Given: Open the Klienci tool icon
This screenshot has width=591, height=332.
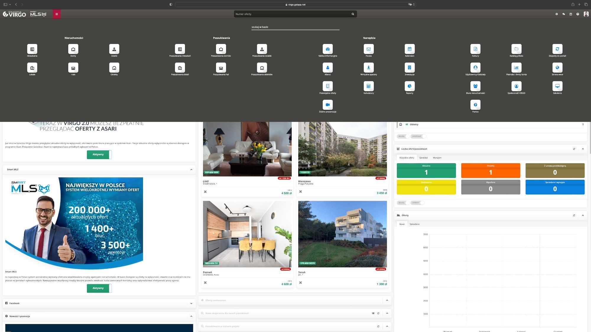Looking at the screenshot, I should click(327, 68).
